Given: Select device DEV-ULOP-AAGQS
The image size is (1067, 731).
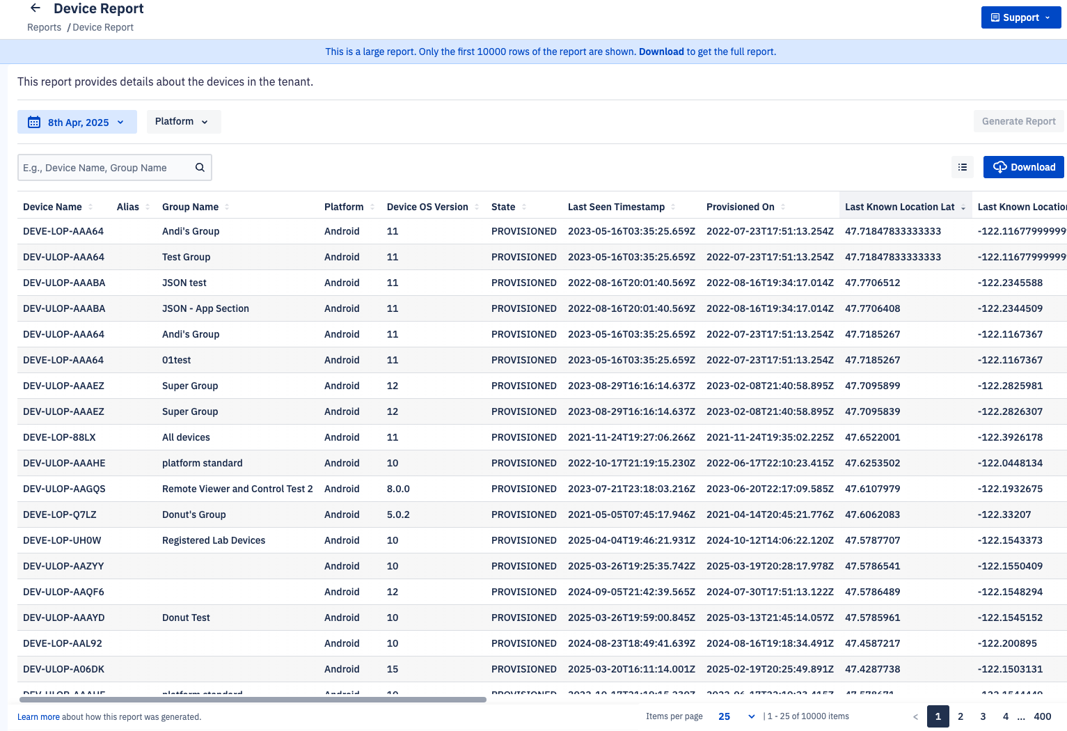Looking at the screenshot, I should [x=64, y=489].
